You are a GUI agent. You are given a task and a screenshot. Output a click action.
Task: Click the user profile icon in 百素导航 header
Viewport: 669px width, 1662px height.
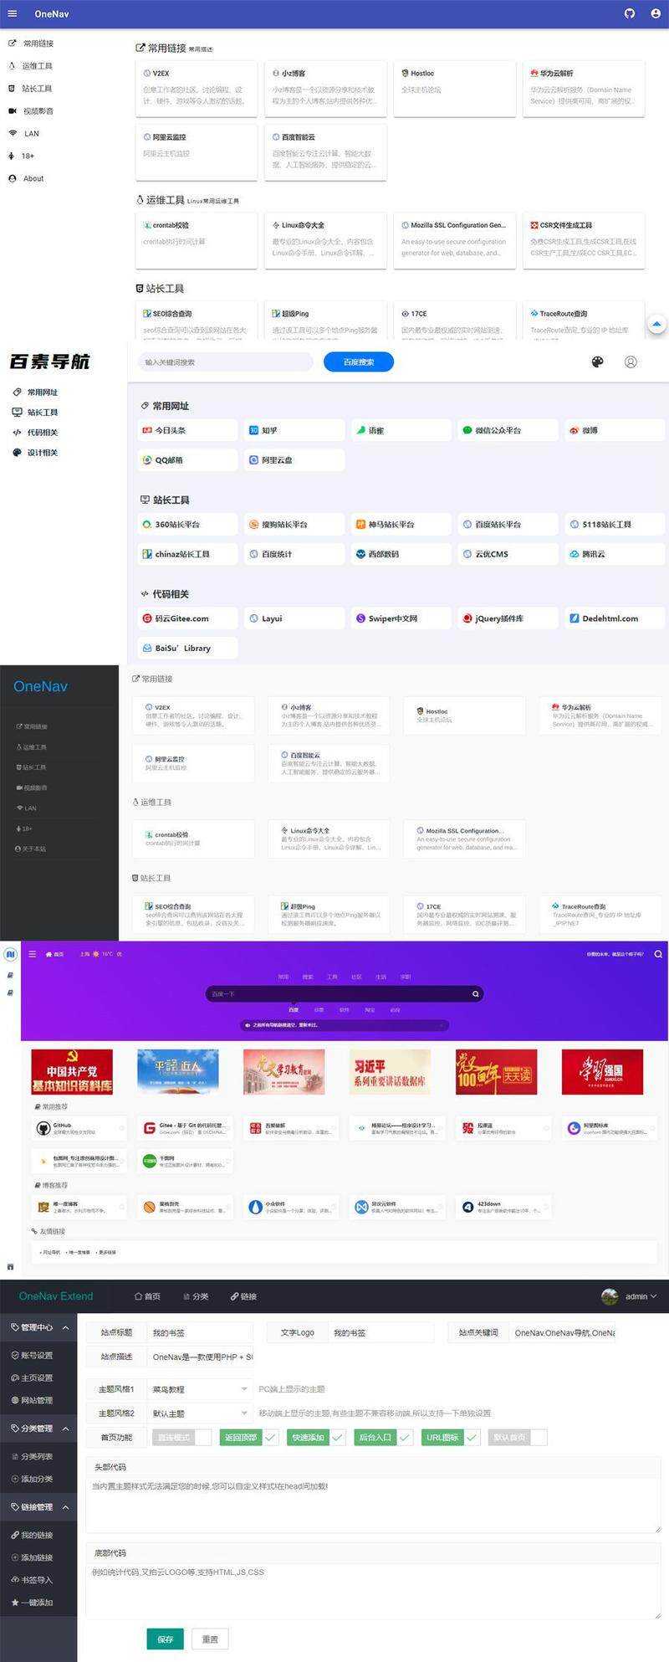(631, 362)
